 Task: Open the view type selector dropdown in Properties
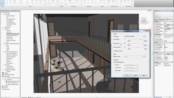click(160, 19)
